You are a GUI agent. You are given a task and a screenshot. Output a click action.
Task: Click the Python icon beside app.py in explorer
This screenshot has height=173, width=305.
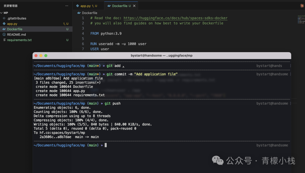click(x=4, y=24)
